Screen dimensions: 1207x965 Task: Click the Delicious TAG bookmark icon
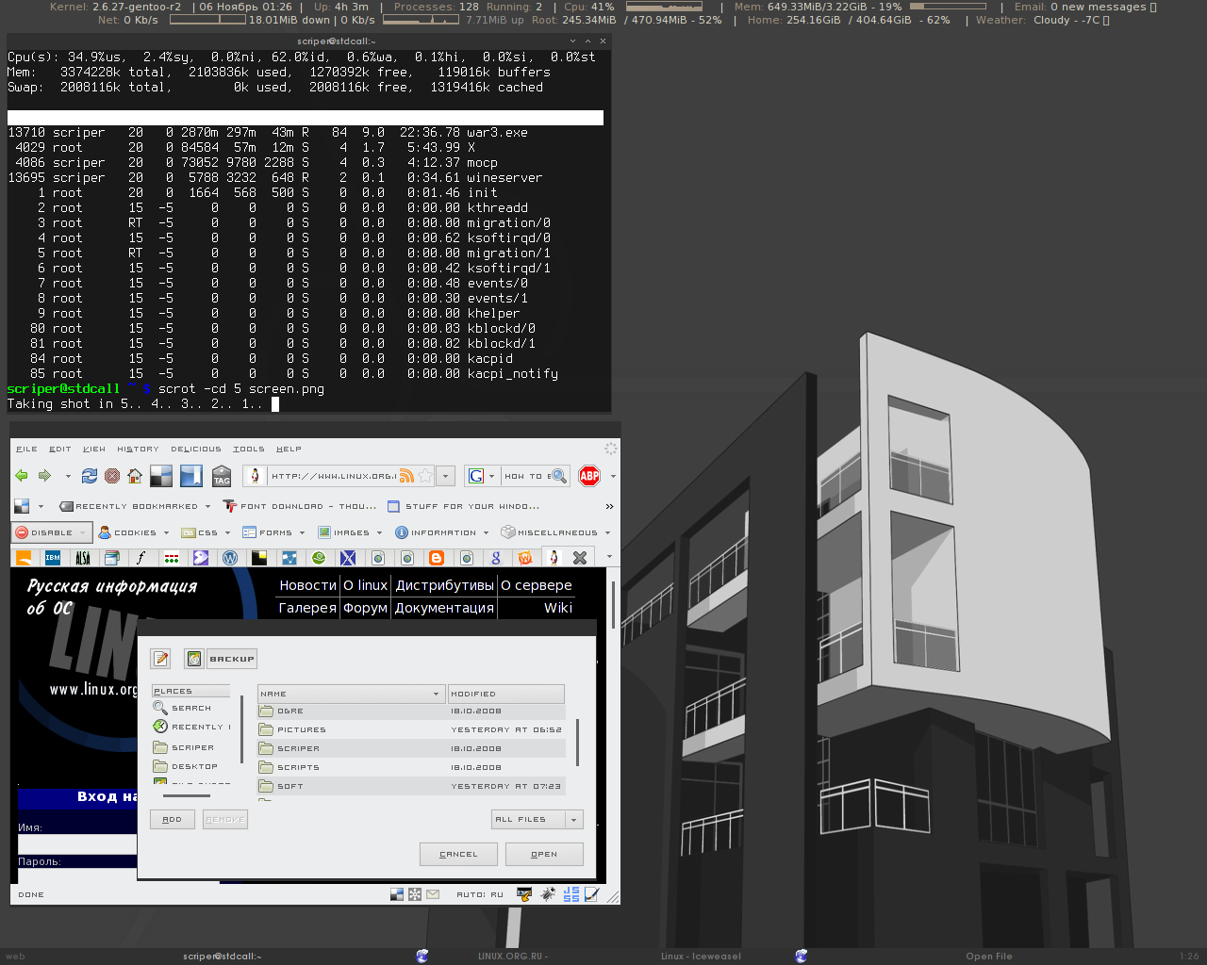pos(222,476)
